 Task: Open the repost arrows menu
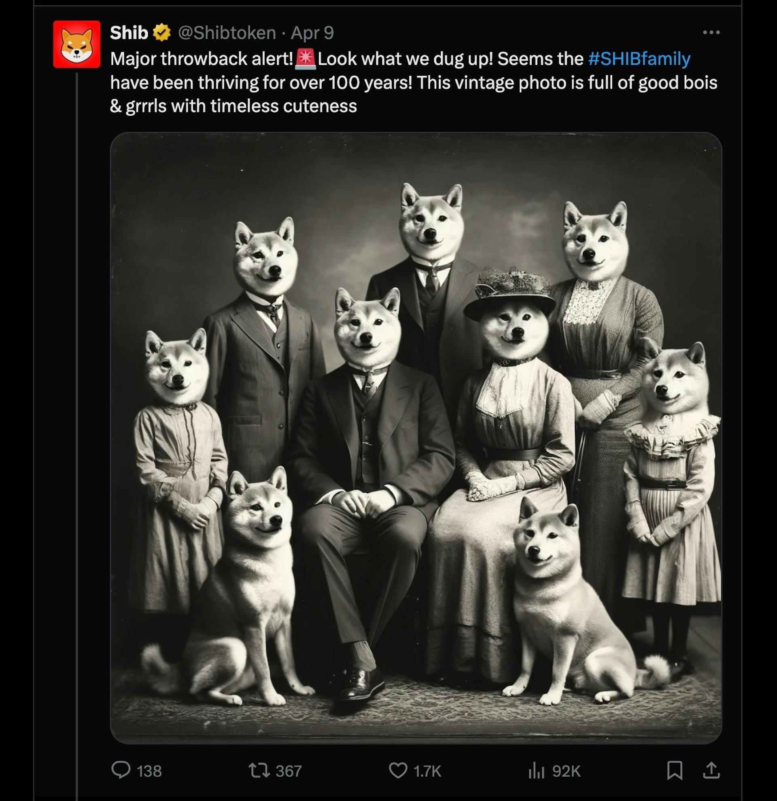pyautogui.click(x=259, y=771)
